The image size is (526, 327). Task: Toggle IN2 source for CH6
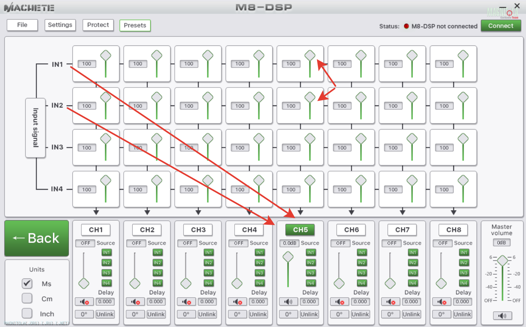point(361,262)
